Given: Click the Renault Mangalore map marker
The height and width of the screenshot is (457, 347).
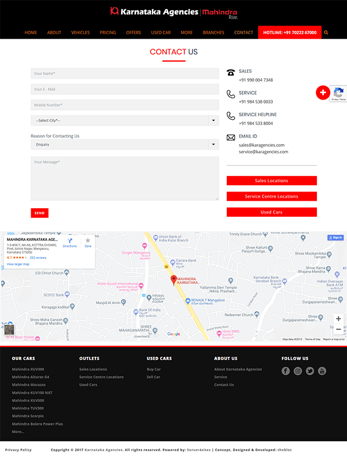Looking at the screenshot, I should pyautogui.click(x=188, y=300).
